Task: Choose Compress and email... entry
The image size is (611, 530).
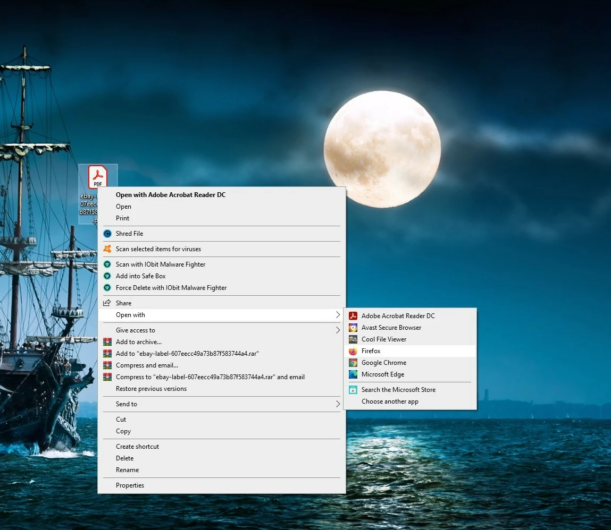Action: coord(222,365)
